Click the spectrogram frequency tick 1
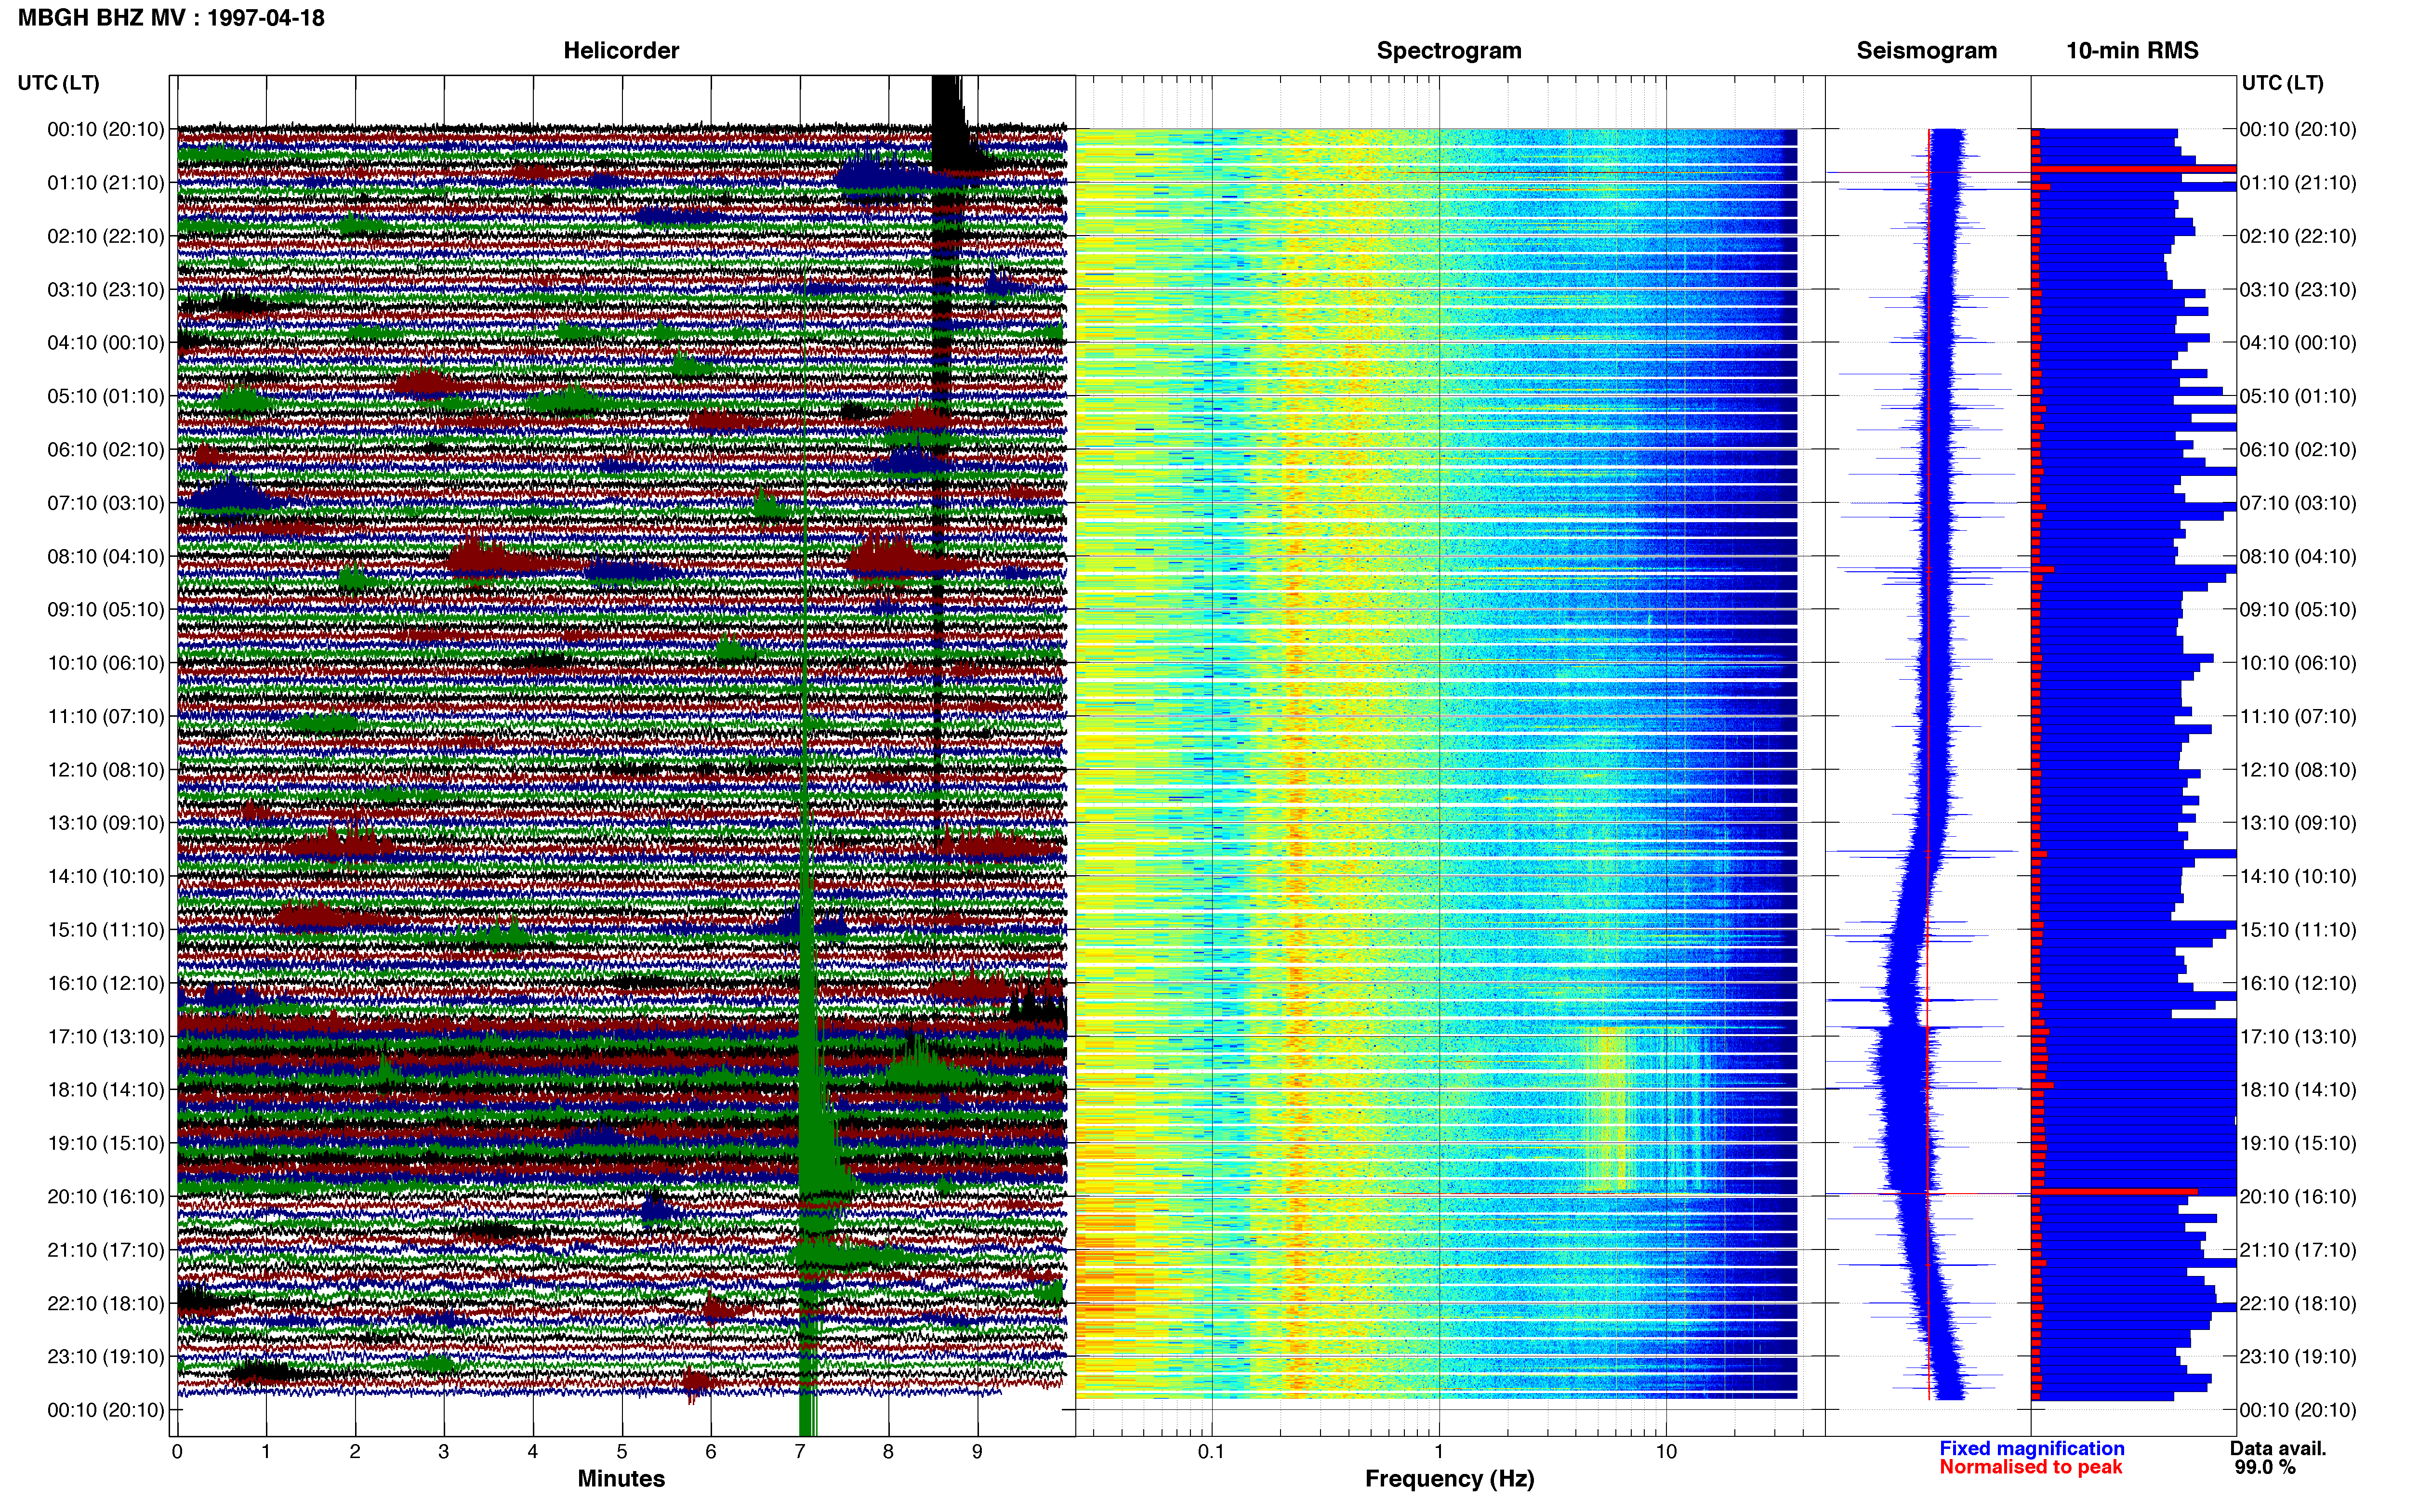 click(x=1439, y=1452)
